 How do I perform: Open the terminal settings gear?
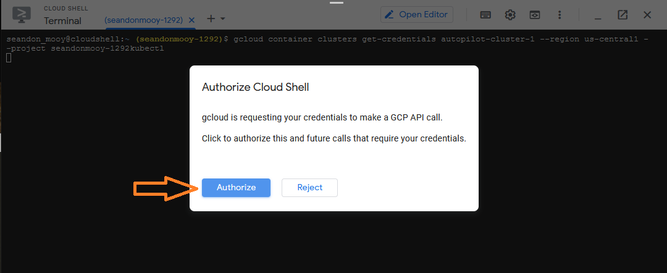coord(510,15)
